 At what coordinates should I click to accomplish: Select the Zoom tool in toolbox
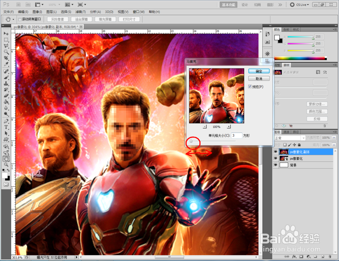6,165
